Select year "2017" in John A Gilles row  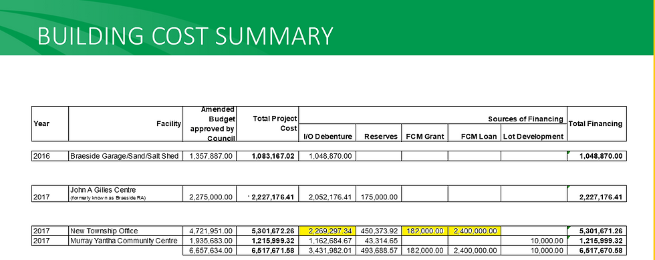click(41, 197)
